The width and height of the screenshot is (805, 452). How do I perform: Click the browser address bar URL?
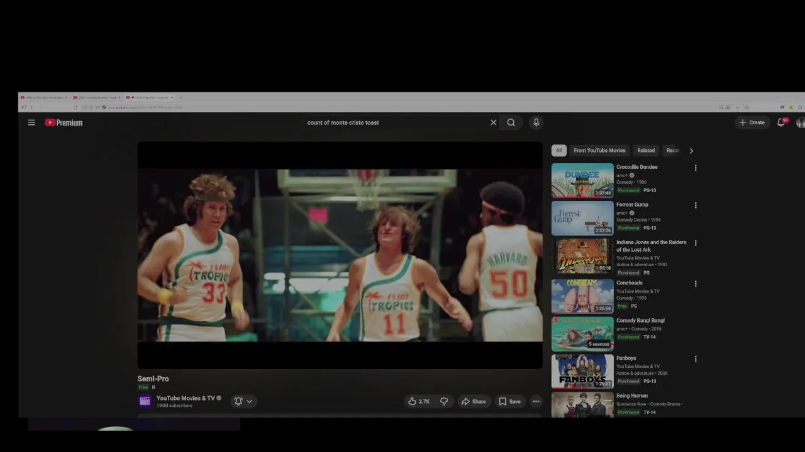[x=146, y=107]
